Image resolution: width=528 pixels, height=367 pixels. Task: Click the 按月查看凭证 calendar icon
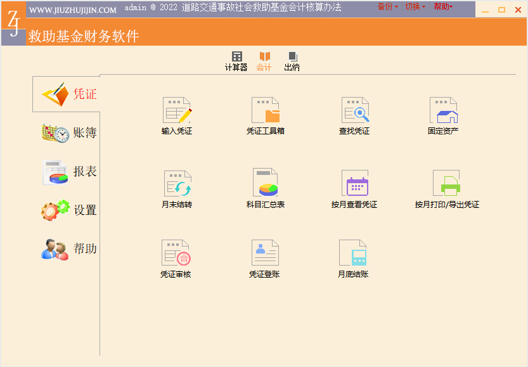[x=354, y=183]
